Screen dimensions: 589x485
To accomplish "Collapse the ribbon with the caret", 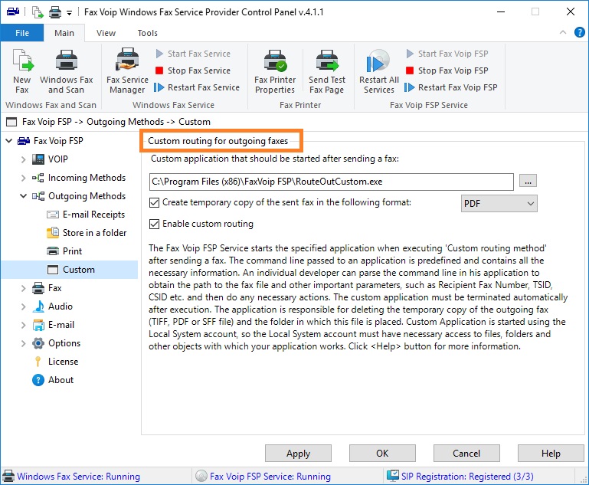I will (563, 32).
